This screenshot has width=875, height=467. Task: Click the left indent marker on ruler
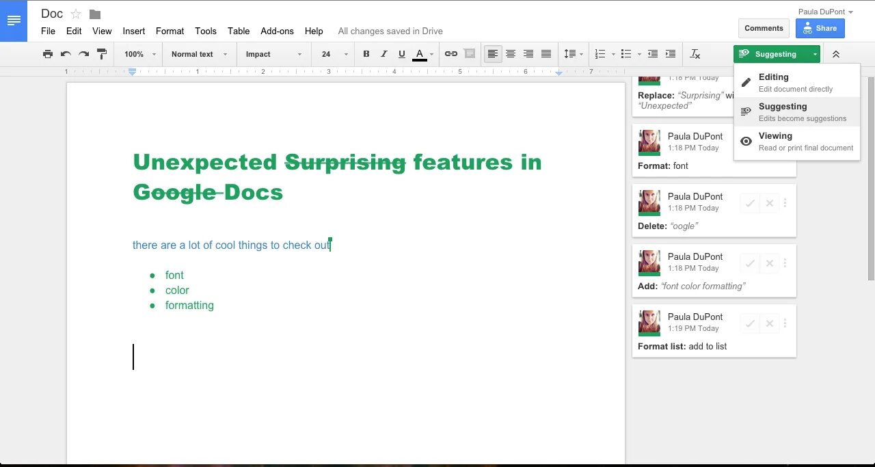coord(132,72)
